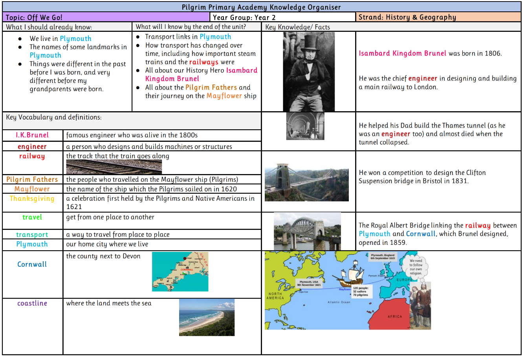Select the Thames tunnel black-and-white photo
Image resolution: width=524 pixels, height=356 pixels.
click(x=305, y=126)
